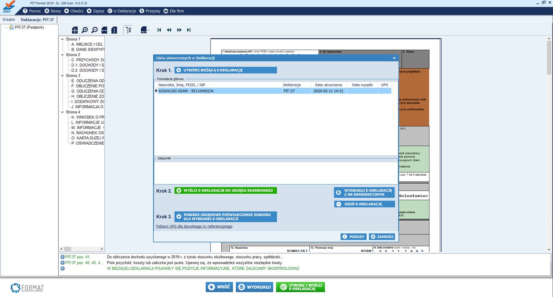Select tree item O. KARTA DUŻEJ

tap(88, 138)
